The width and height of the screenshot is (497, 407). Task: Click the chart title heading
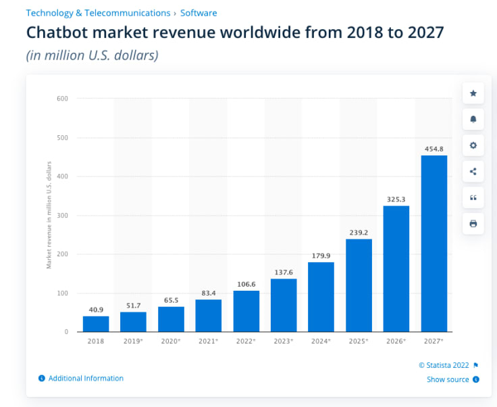tap(235, 32)
